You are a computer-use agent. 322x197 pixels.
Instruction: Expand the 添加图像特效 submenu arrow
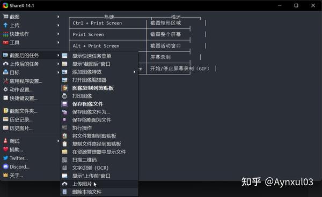(134, 72)
